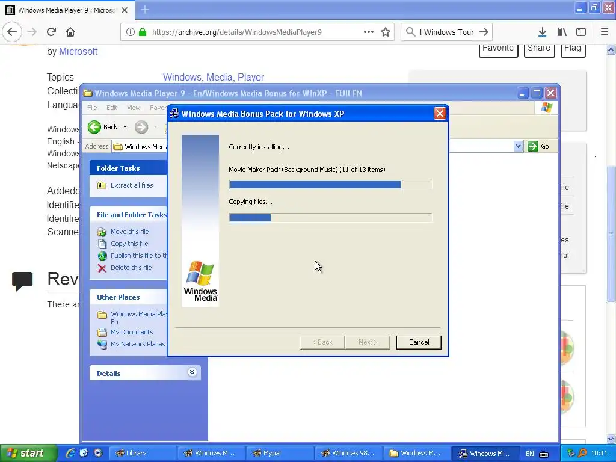The image size is (616, 462).
Task: Click the search go arrow
Action: click(484, 32)
